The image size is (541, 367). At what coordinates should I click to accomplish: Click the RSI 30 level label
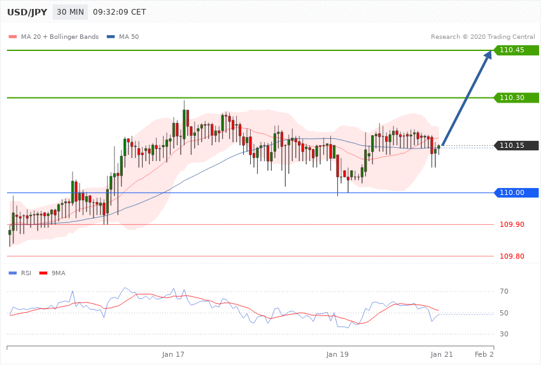[503, 334]
